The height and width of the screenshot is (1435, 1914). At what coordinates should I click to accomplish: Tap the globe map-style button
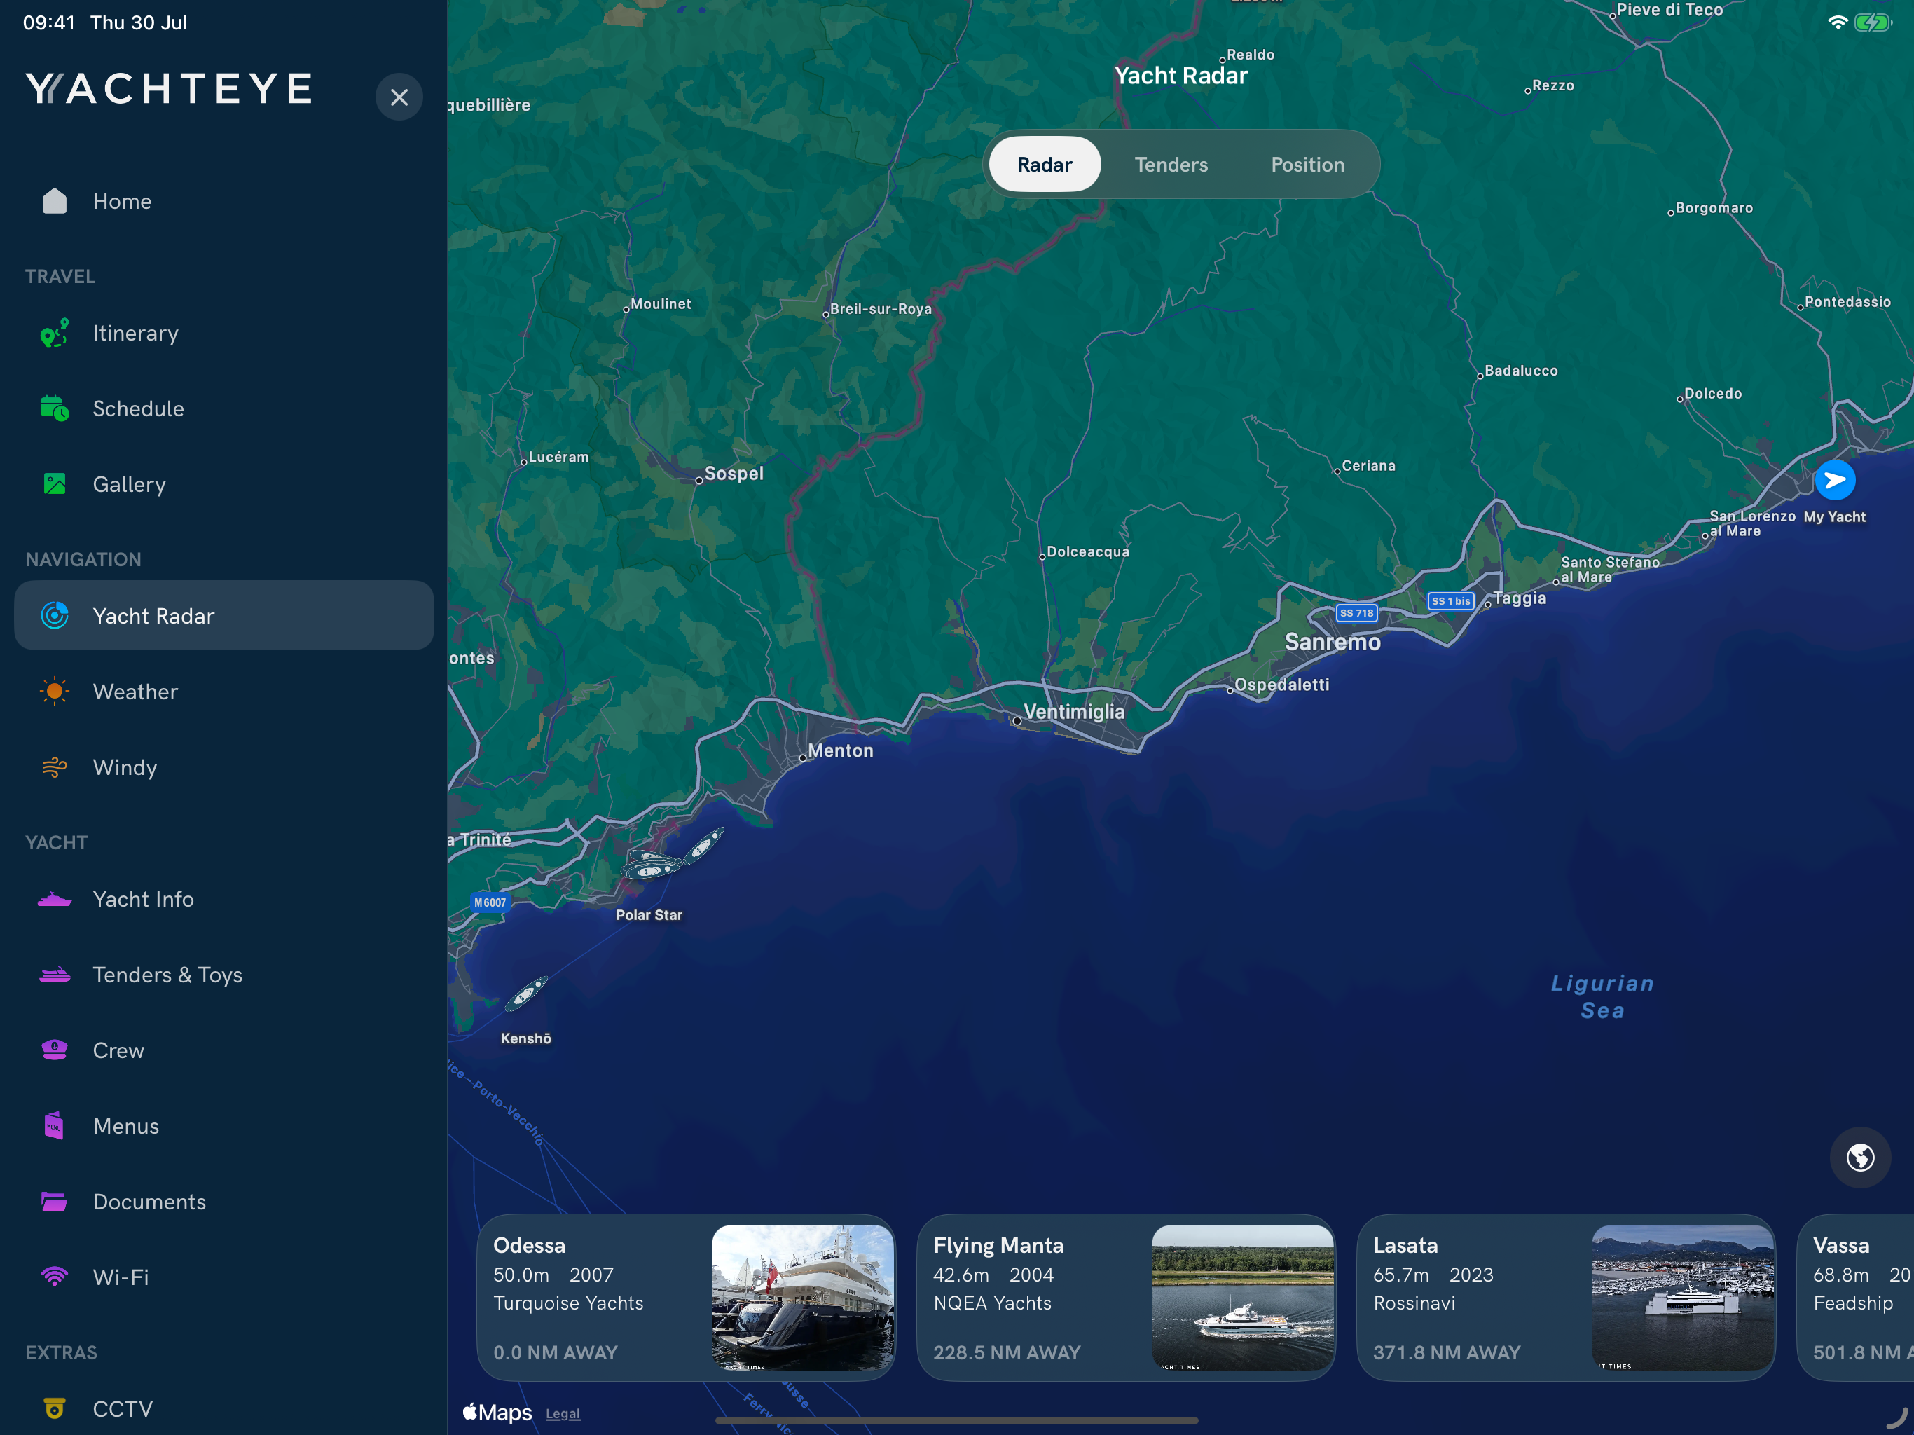[x=1860, y=1157]
